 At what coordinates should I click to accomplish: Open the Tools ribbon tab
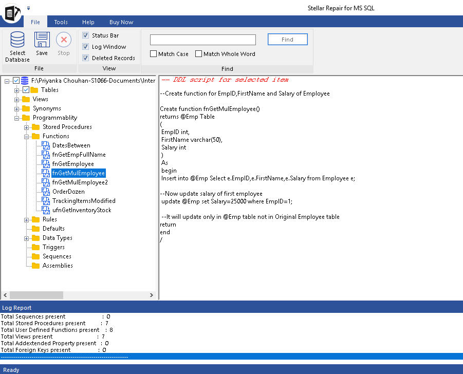pos(61,22)
